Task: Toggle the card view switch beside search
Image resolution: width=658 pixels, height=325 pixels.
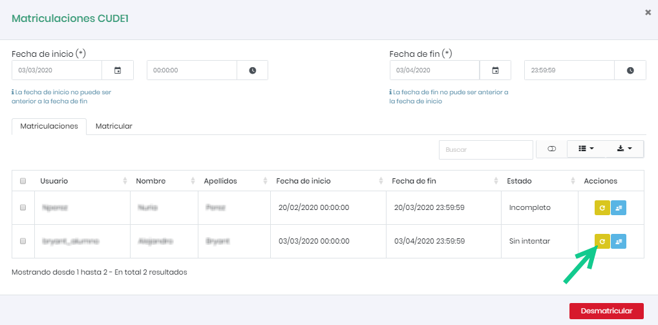Action: 551,149
